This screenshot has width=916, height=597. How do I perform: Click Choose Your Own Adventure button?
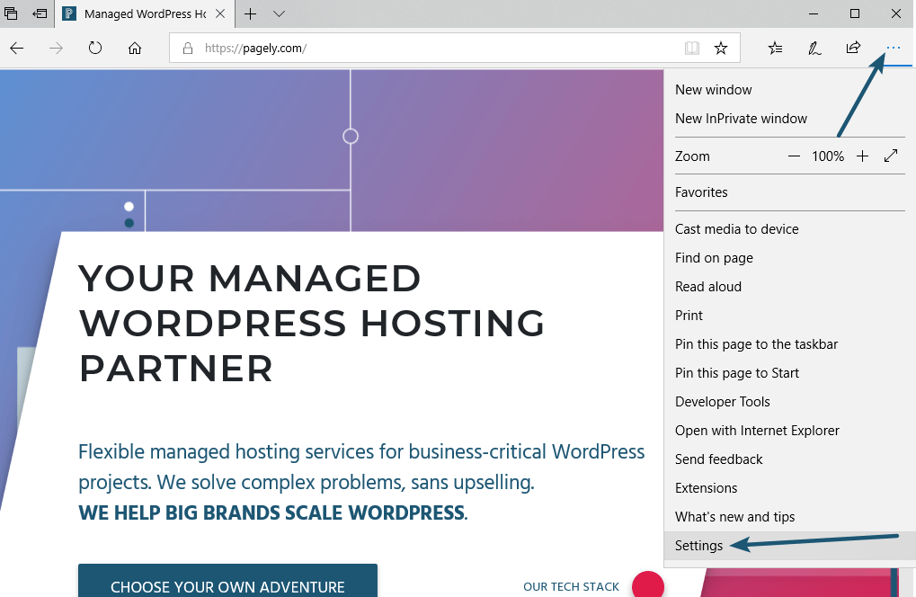point(227,581)
